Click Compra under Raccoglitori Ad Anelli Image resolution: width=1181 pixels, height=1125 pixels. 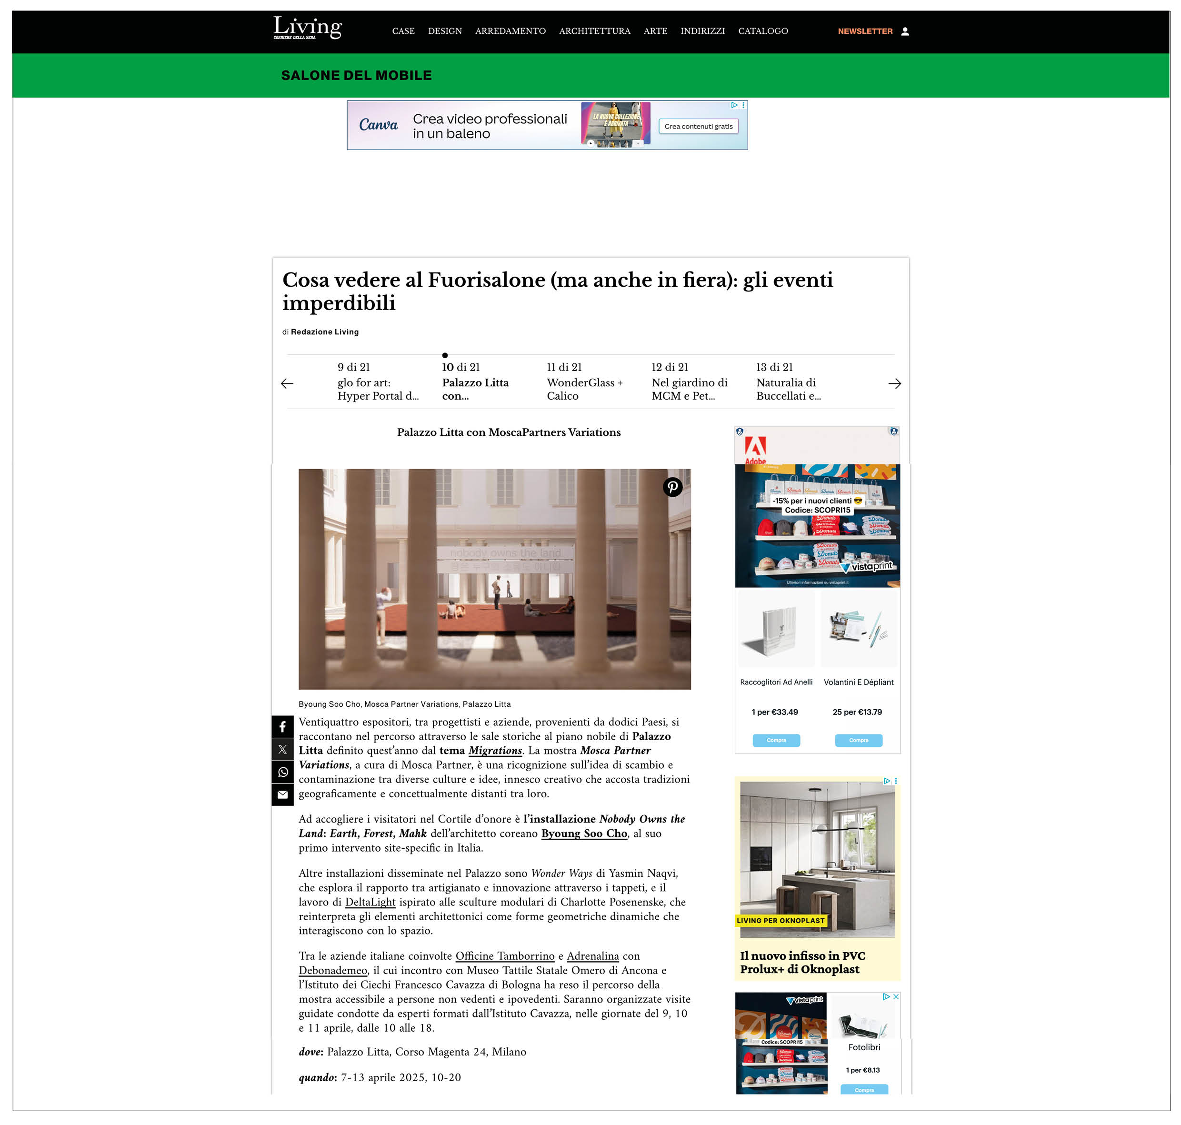[x=776, y=740]
